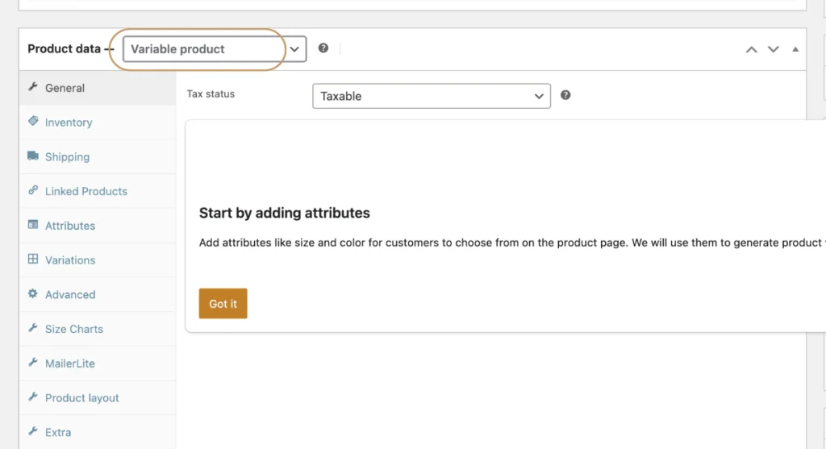Image resolution: width=826 pixels, height=449 pixels.
Task: Click the Product data heading
Action: click(x=64, y=49)
